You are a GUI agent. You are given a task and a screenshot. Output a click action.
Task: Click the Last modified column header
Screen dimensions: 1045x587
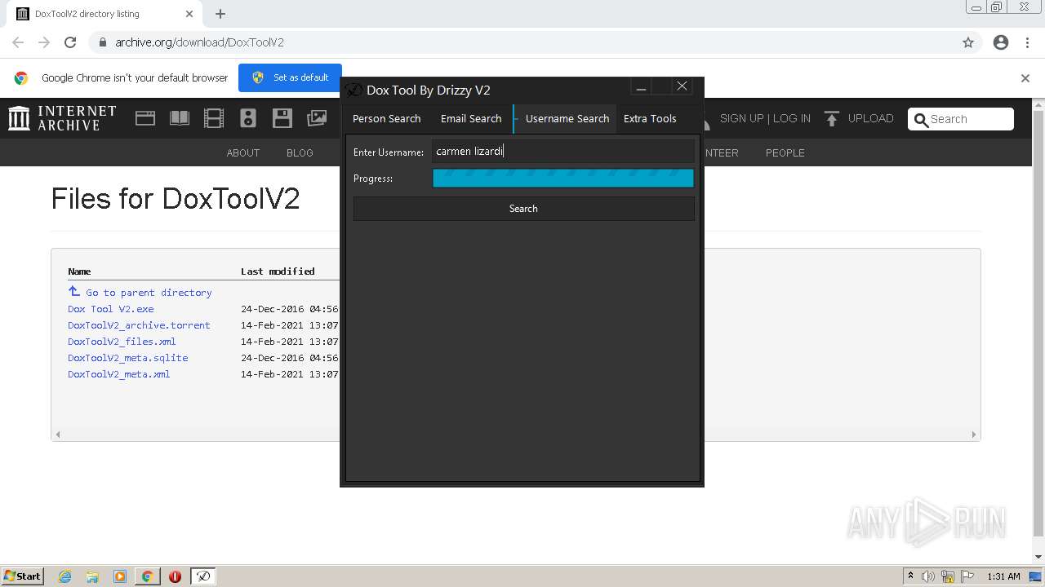click(278, 271)
